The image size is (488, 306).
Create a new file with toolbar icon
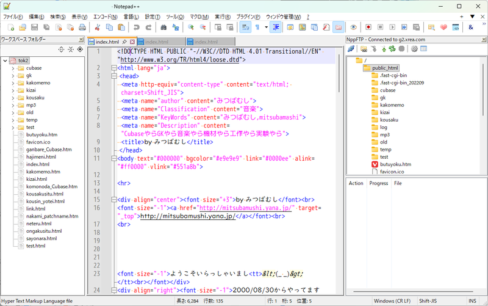click(10, 27)
